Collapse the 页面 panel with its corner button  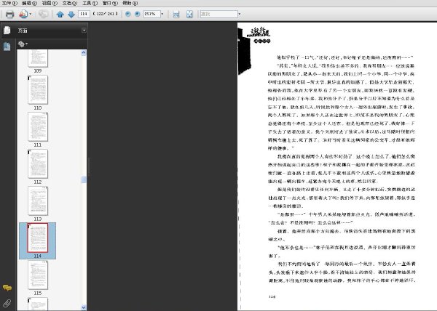click(84, 31)
